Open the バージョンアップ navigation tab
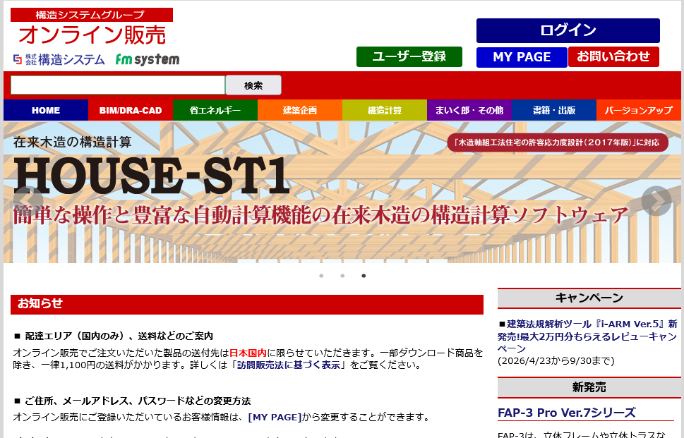The image size is (684, 438). coord(638,110)
